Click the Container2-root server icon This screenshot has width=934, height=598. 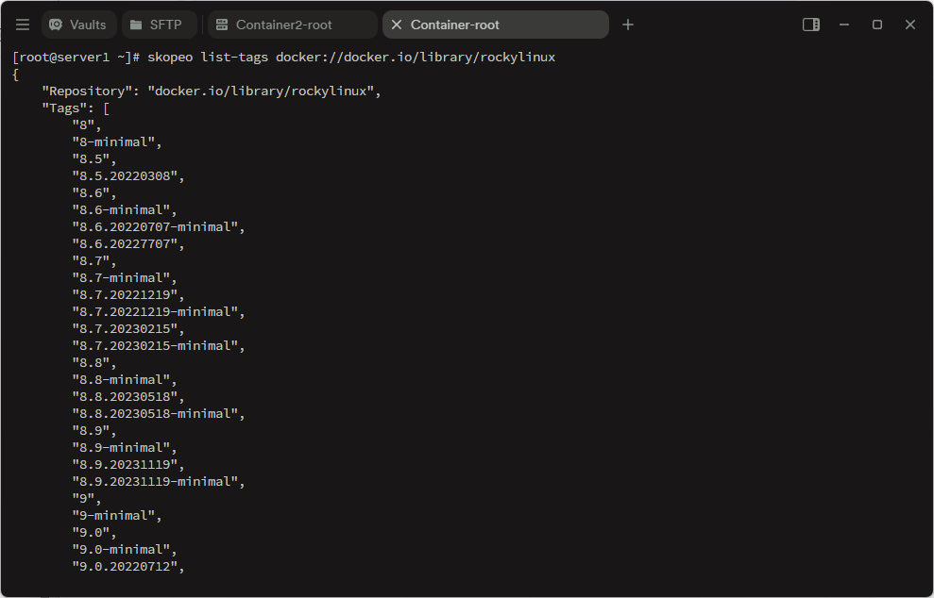222,25
